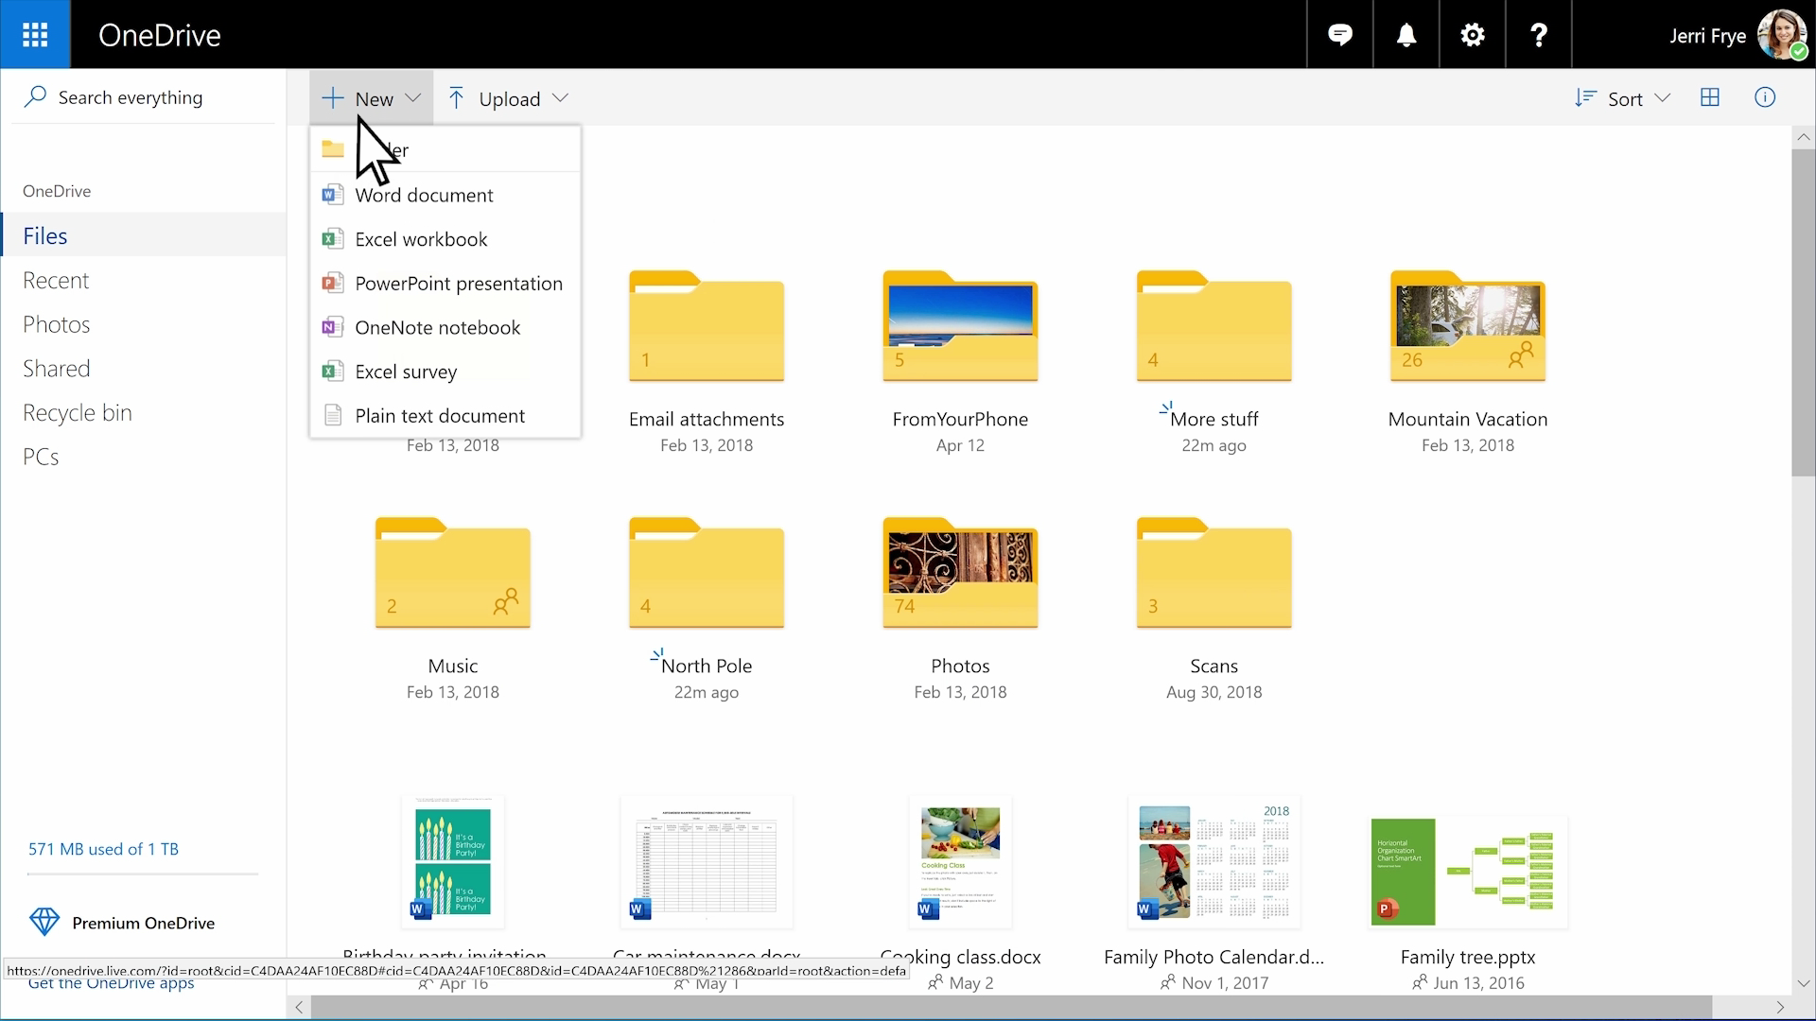Click the Premium OneDrive diamond icon
This screenshot has width=1816, height=1021.
tap(44, 923)
